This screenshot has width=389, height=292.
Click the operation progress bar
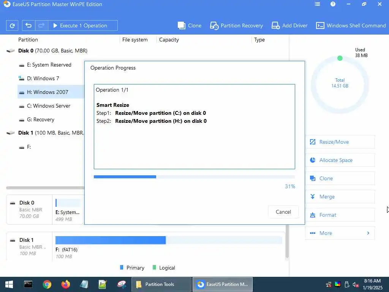coord(194,177)
